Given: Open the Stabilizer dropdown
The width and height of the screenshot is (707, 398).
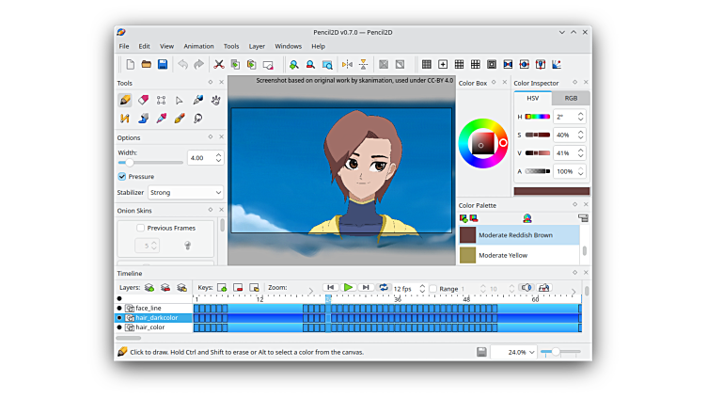Looking at the screenshot, I should (x=185, y=192).
